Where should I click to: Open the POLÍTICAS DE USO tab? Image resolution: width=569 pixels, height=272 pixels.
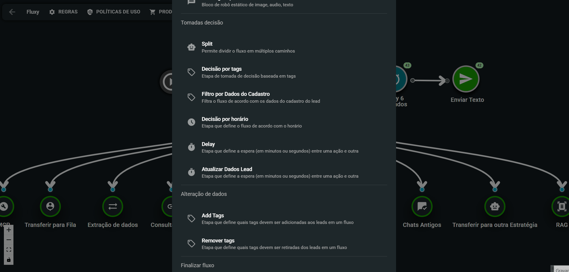point(114,12)
